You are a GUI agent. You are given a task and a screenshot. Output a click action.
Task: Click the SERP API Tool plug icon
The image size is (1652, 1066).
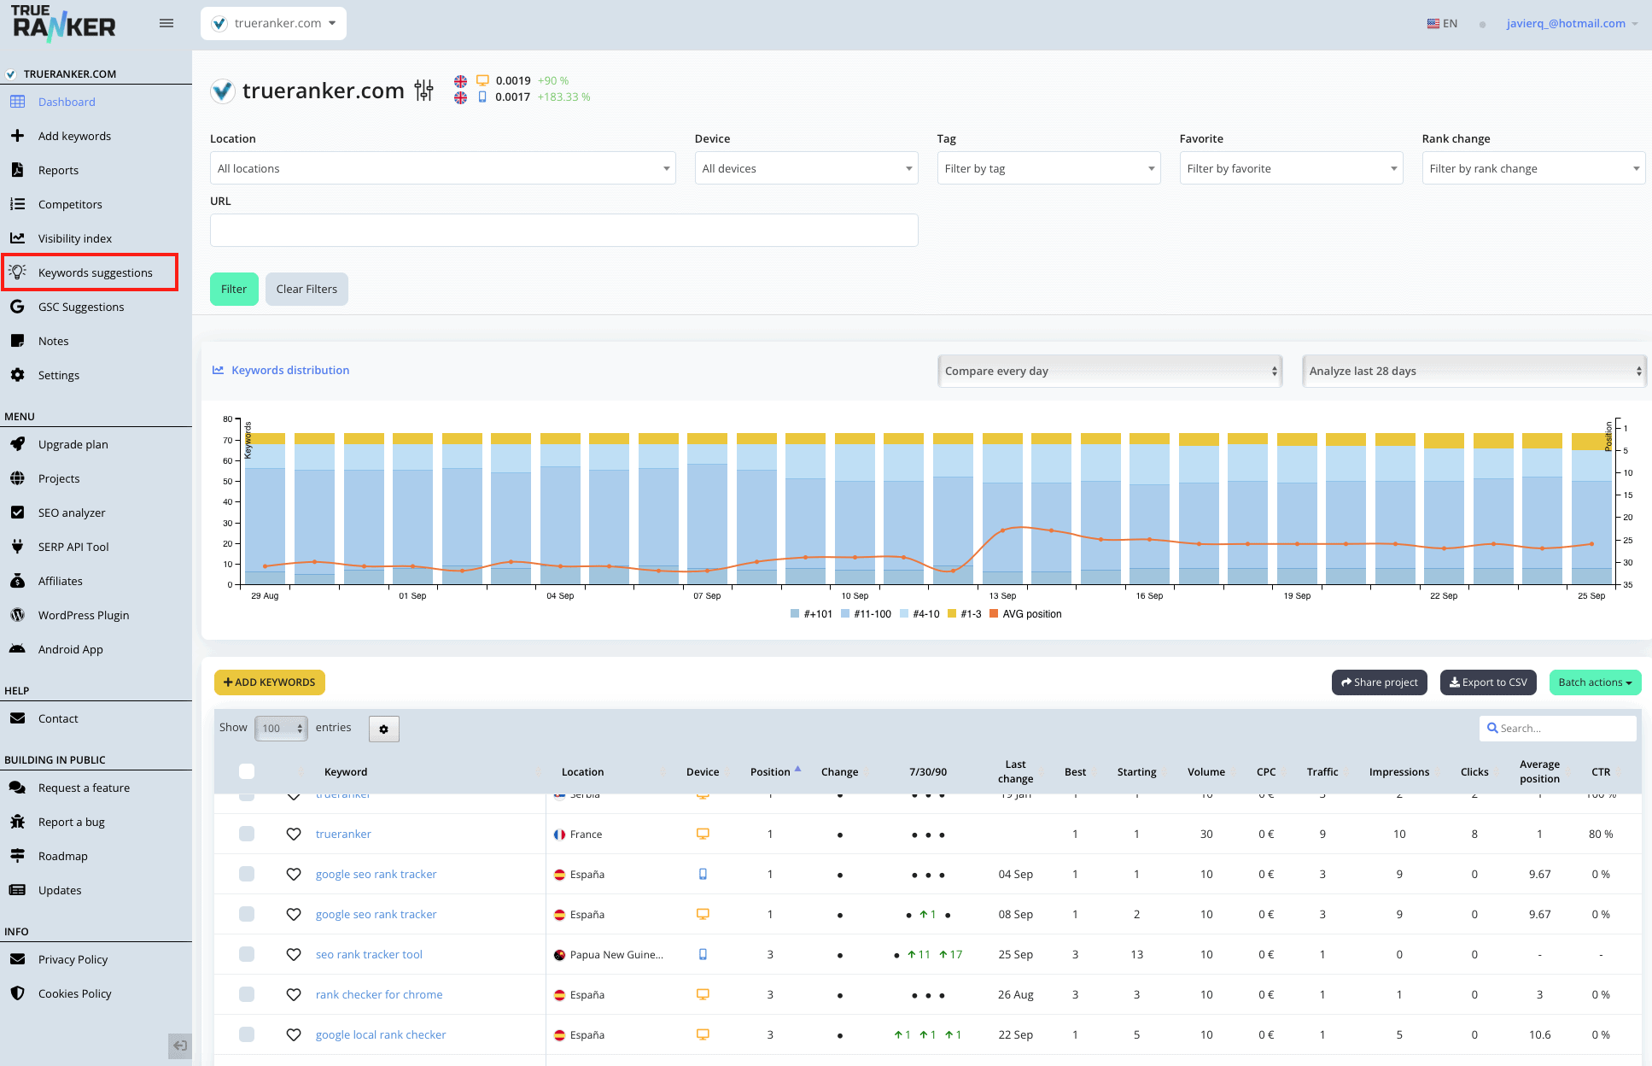[17, 547]
